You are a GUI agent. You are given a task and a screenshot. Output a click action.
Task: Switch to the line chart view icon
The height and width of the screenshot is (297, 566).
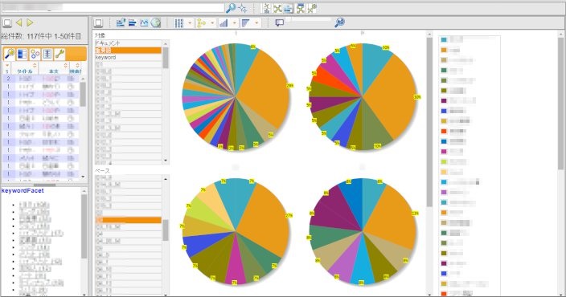click(144, 22)
